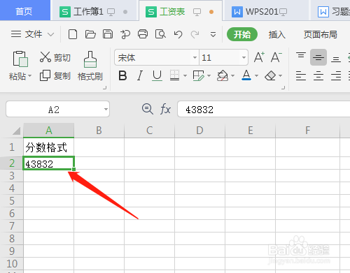
Task: Open the 插入 ribbon tab
Action: (277, 34)
